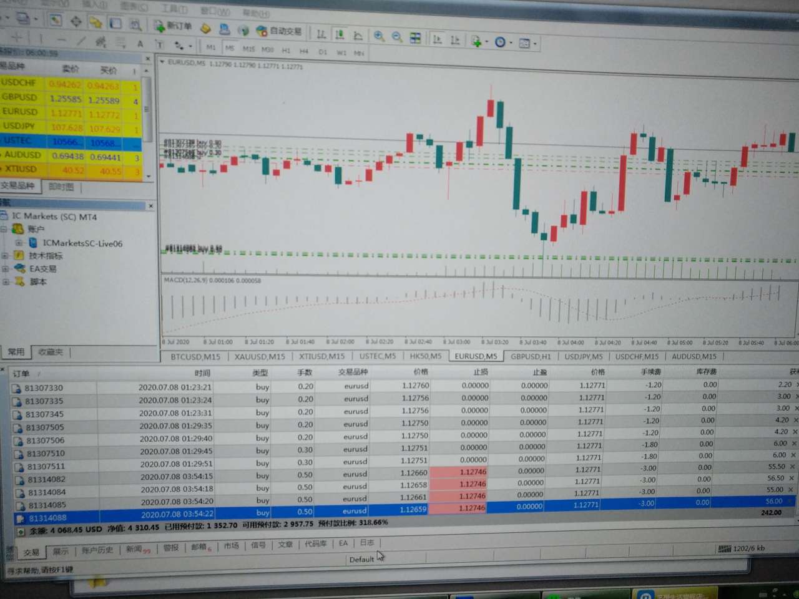Screen dimensions: 799x599
Task: Close the Navigator panel
Action: click(150, 205)
